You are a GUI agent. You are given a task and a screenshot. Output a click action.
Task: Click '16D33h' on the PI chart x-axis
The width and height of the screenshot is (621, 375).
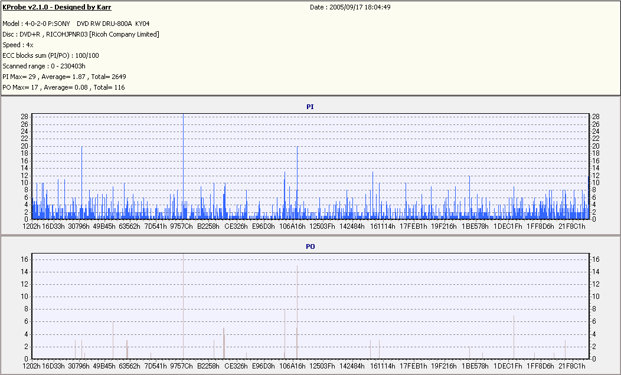(x=53, y=226)
